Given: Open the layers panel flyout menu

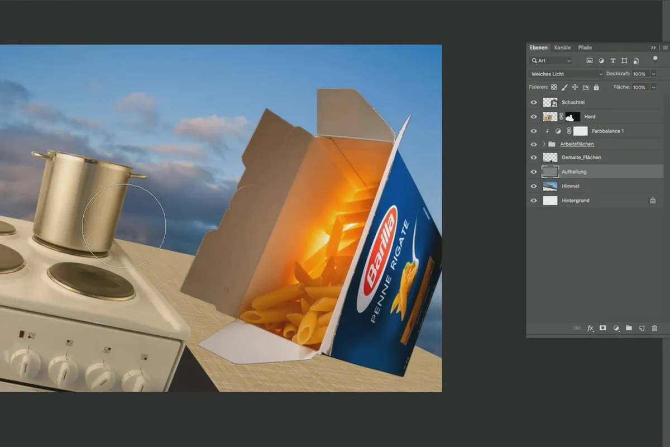Looking at the screenshot, I should (665, 47).
